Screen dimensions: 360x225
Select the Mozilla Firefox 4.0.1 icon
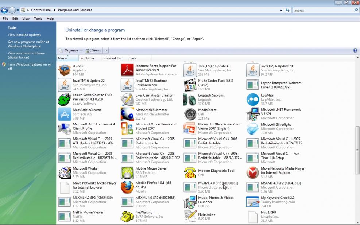coord(127,187)
